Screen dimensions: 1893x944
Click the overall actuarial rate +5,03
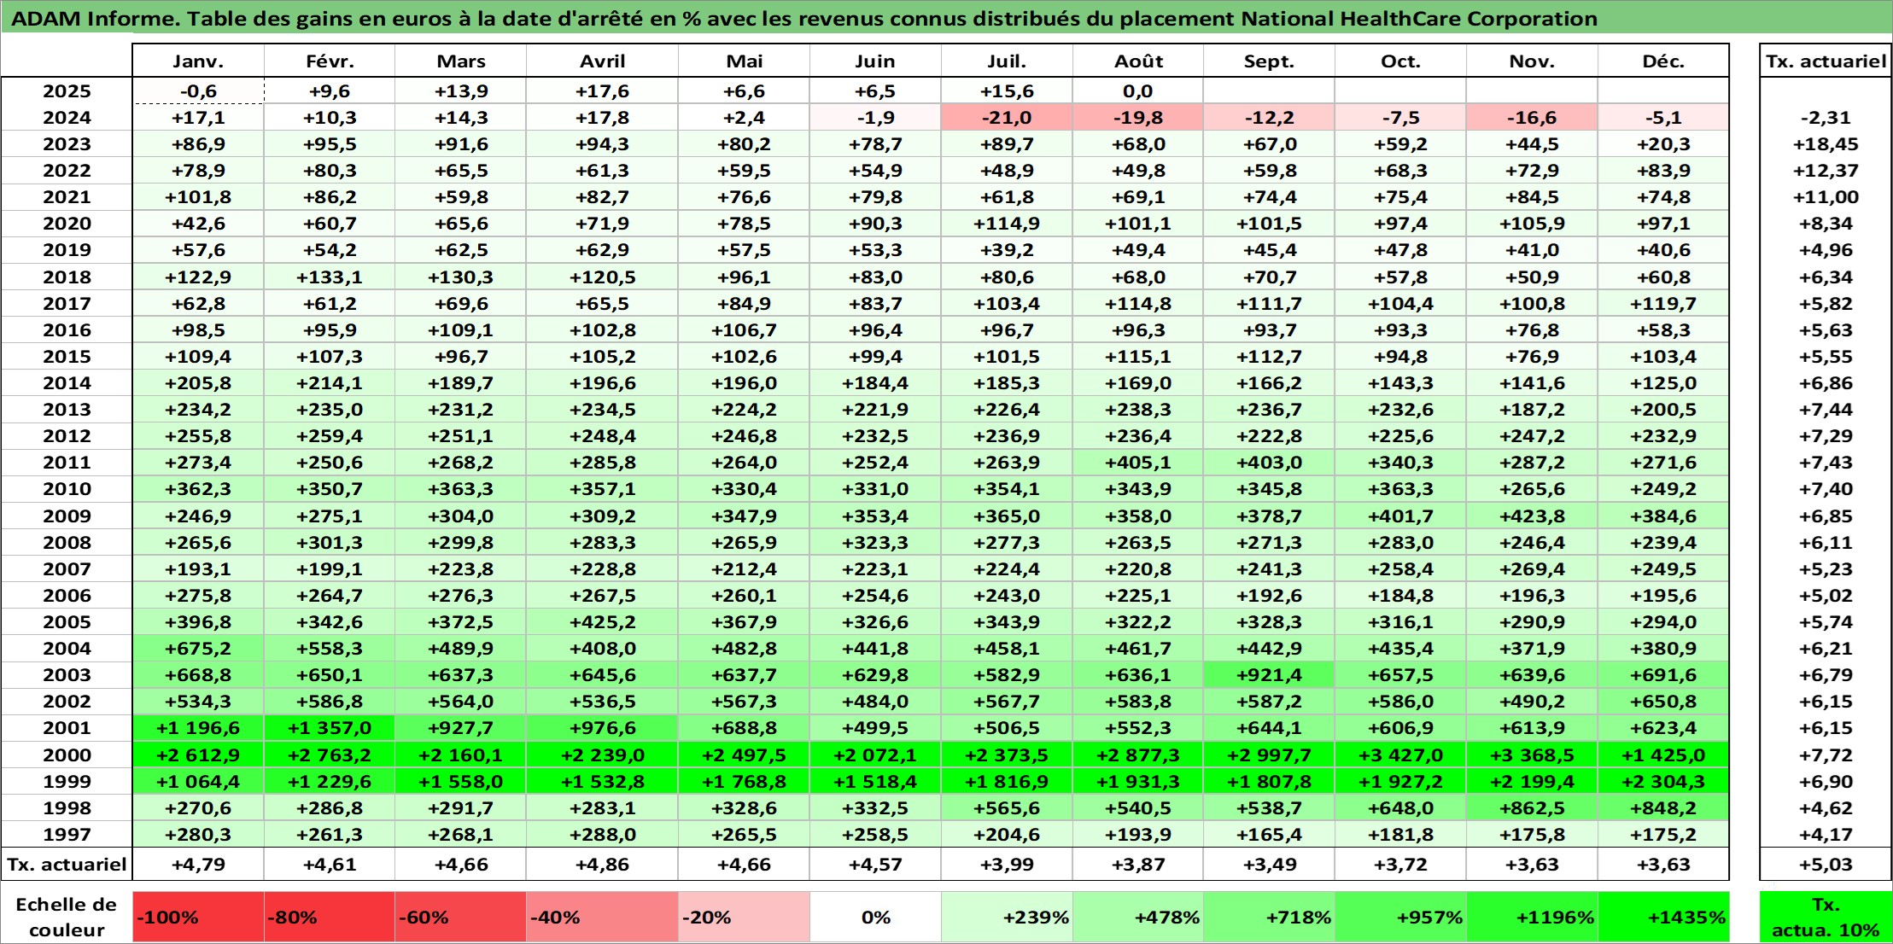1826,865
